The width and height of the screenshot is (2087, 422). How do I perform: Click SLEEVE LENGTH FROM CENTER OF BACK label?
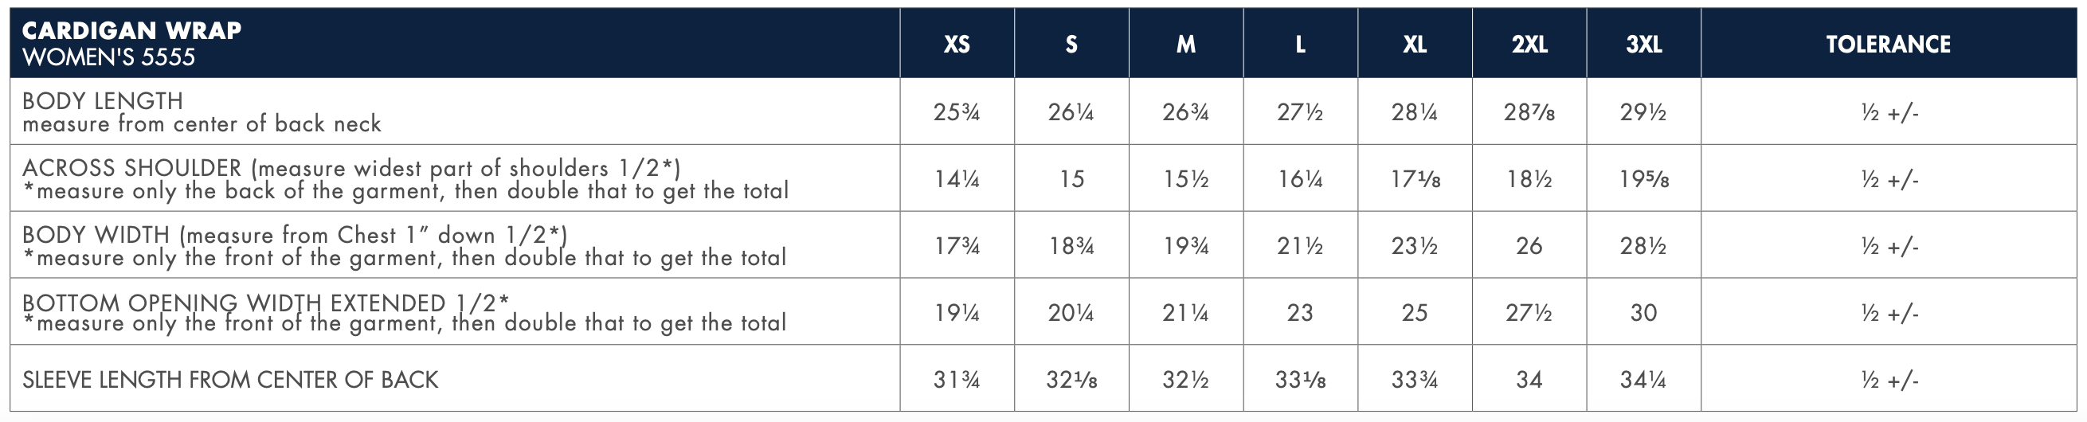(230, 380)
